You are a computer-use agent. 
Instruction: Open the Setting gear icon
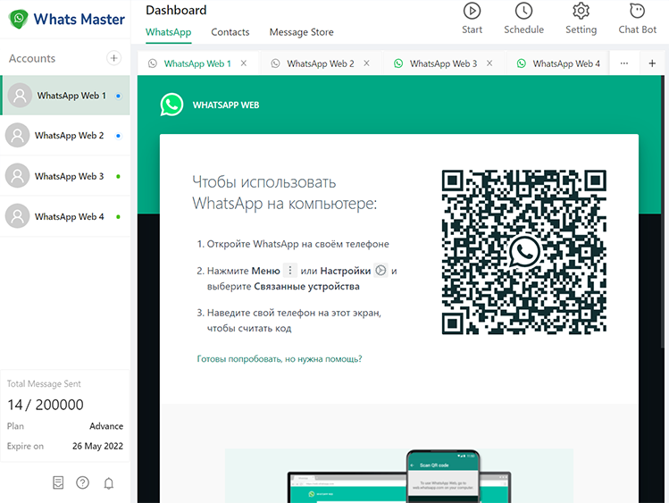(x=581, y=12)
